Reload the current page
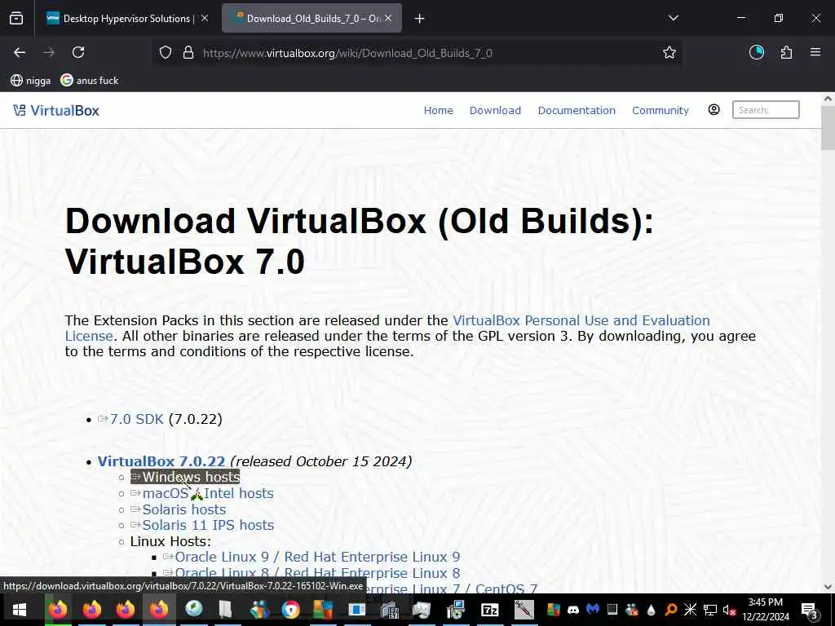 78,52
